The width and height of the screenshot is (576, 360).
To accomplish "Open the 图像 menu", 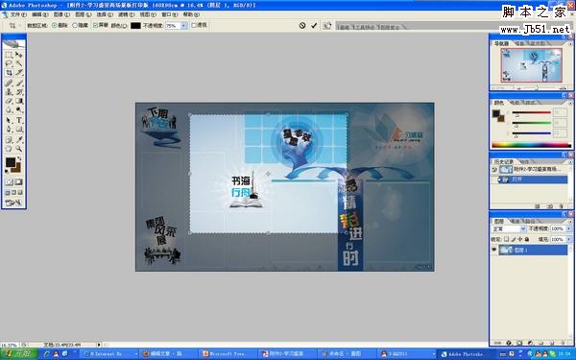I will [61, 14].
